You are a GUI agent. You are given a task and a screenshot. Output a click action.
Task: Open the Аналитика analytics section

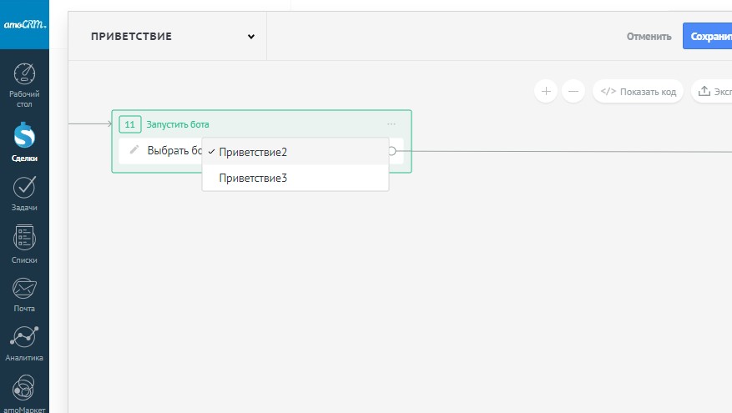(24, 338)
